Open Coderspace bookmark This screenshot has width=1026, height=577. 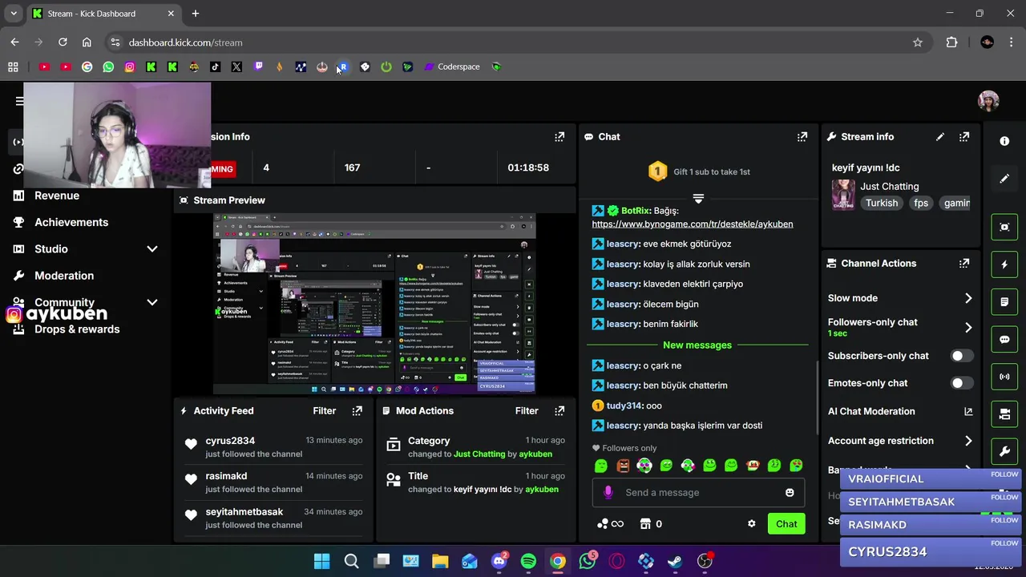tap(451, 67)
